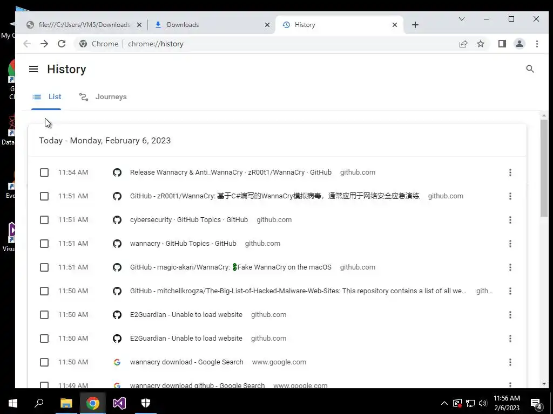Open the History main menu hamburger icon
The width and height of the screenshot is (553, 414).
pyautogui.click(x=33, y=69)
